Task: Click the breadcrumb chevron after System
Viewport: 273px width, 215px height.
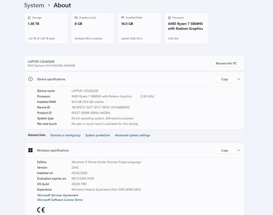Action: (49, 6)
